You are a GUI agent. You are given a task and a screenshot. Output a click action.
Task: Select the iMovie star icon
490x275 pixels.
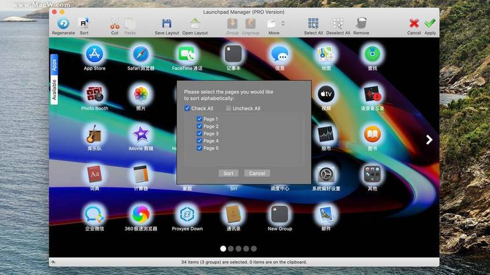pos(141,134)
